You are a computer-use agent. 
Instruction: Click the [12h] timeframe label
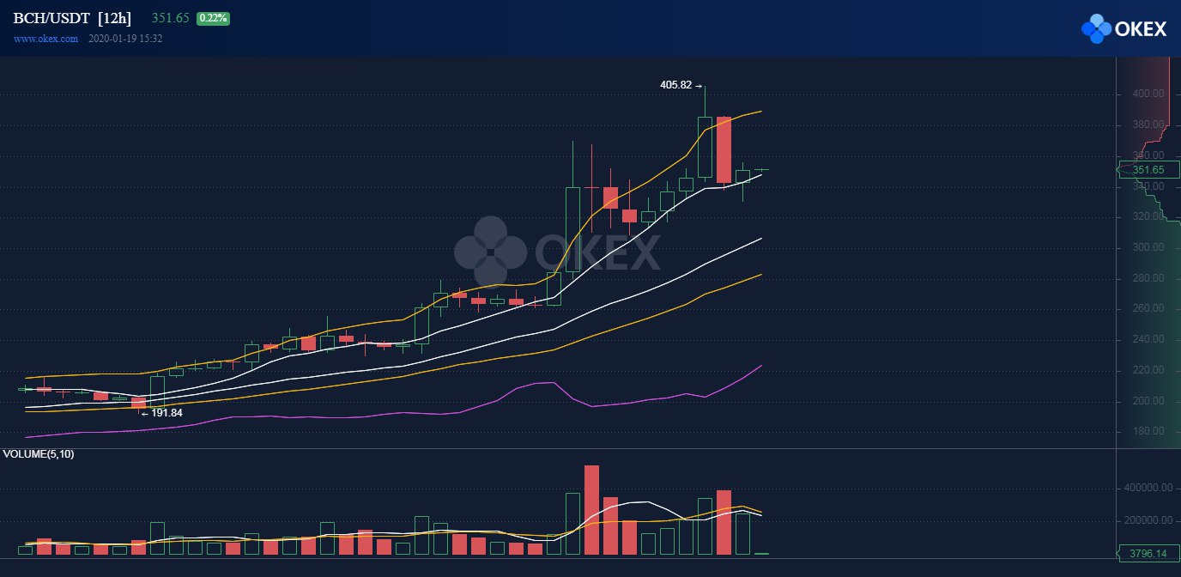[114, 18]
